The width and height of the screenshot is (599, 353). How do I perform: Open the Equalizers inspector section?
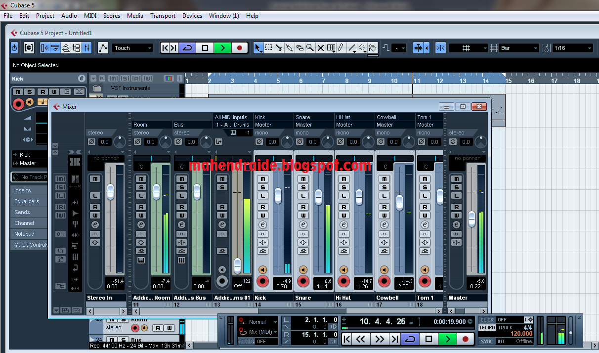[29, 201]
